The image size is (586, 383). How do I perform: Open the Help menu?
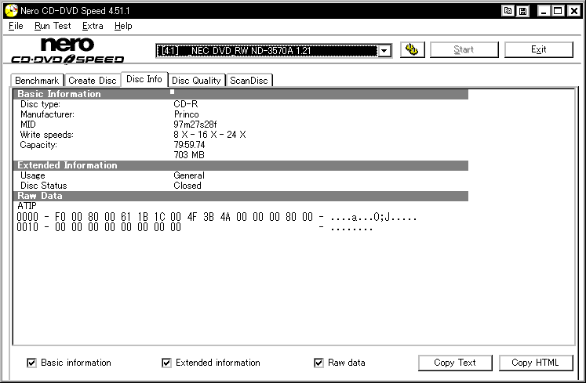point(123,26)
